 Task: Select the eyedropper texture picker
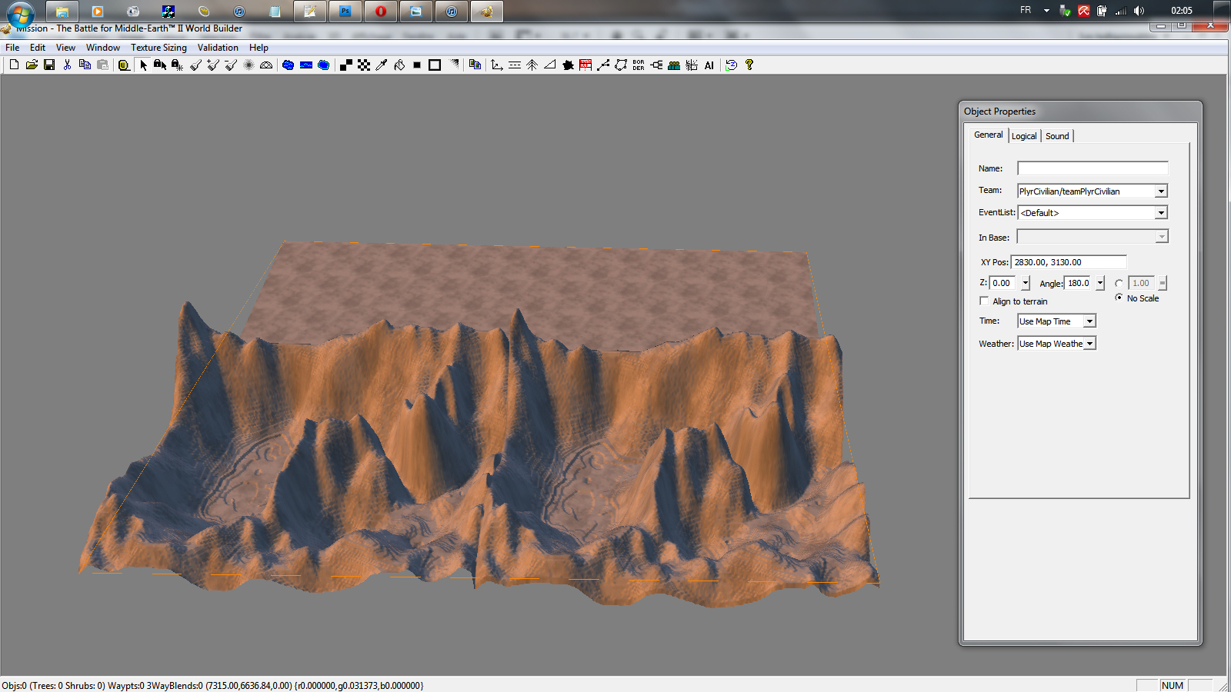(x=382, y=65)
